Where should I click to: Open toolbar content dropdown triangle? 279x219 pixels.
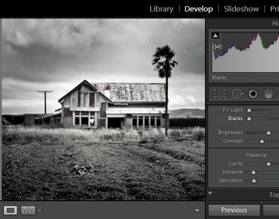coord(197,211)
